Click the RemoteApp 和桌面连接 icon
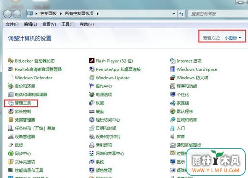The width and height of the screenshot is (248, 178). [x=92, y=69]
